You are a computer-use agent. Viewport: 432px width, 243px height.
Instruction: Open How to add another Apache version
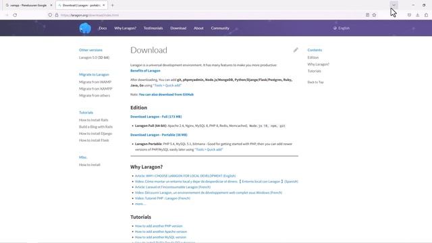coord(161,232)
